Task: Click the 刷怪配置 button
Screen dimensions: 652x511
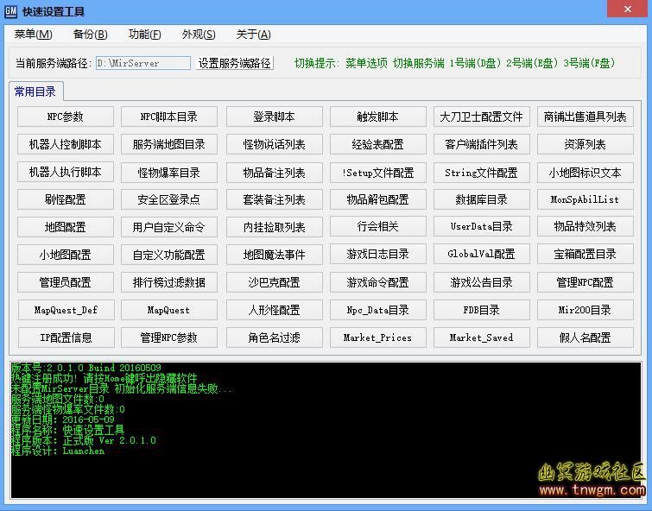Action: [x=66, y=199]
